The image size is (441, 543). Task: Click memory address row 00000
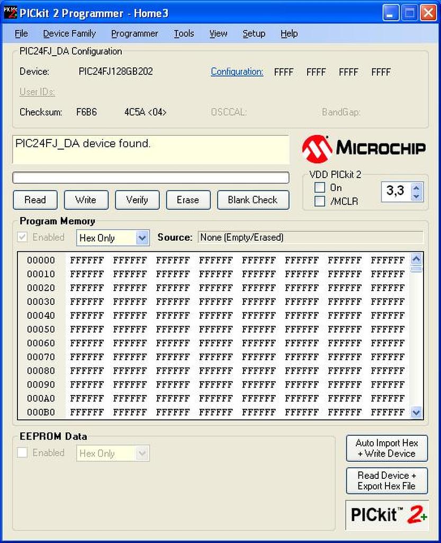[41, 260]
